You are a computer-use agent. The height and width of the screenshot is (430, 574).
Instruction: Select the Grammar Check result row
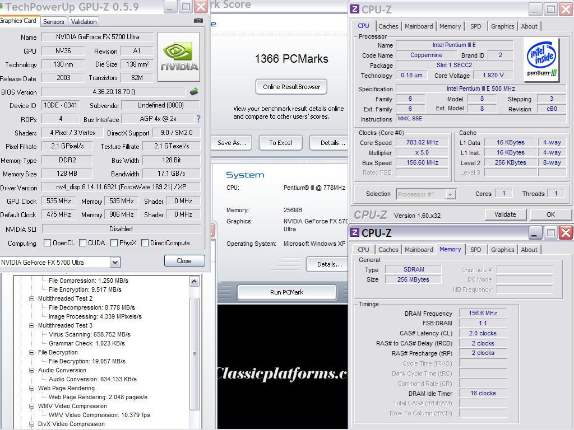(87, 343)
